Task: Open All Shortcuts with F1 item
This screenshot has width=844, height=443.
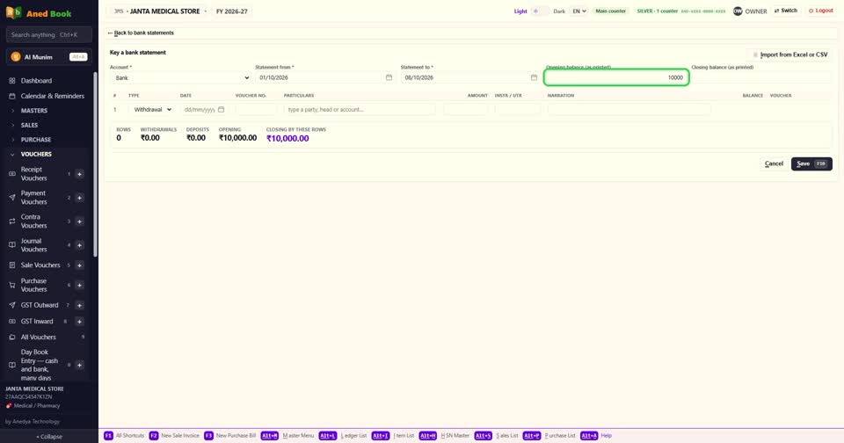Action: point(124,435)
